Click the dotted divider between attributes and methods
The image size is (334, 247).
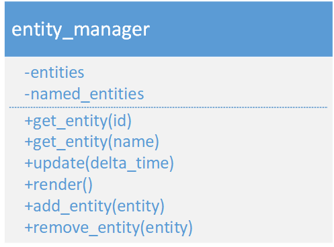[x=169, y=107]
